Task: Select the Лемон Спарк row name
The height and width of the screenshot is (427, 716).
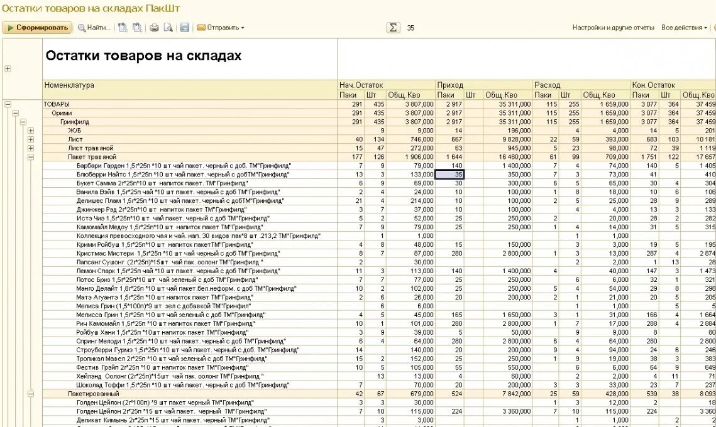Action: [178, 271]
